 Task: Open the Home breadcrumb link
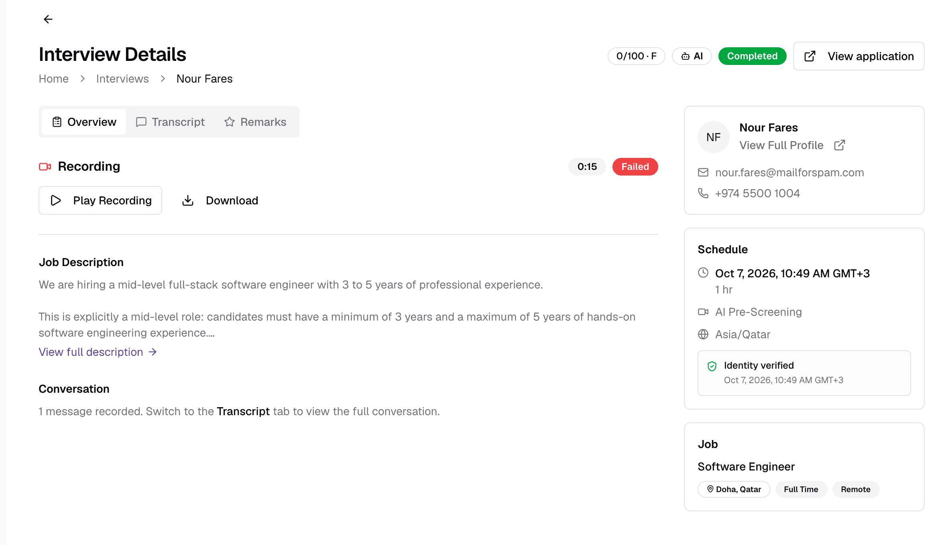pyautogui.click(x=53, y=79)
